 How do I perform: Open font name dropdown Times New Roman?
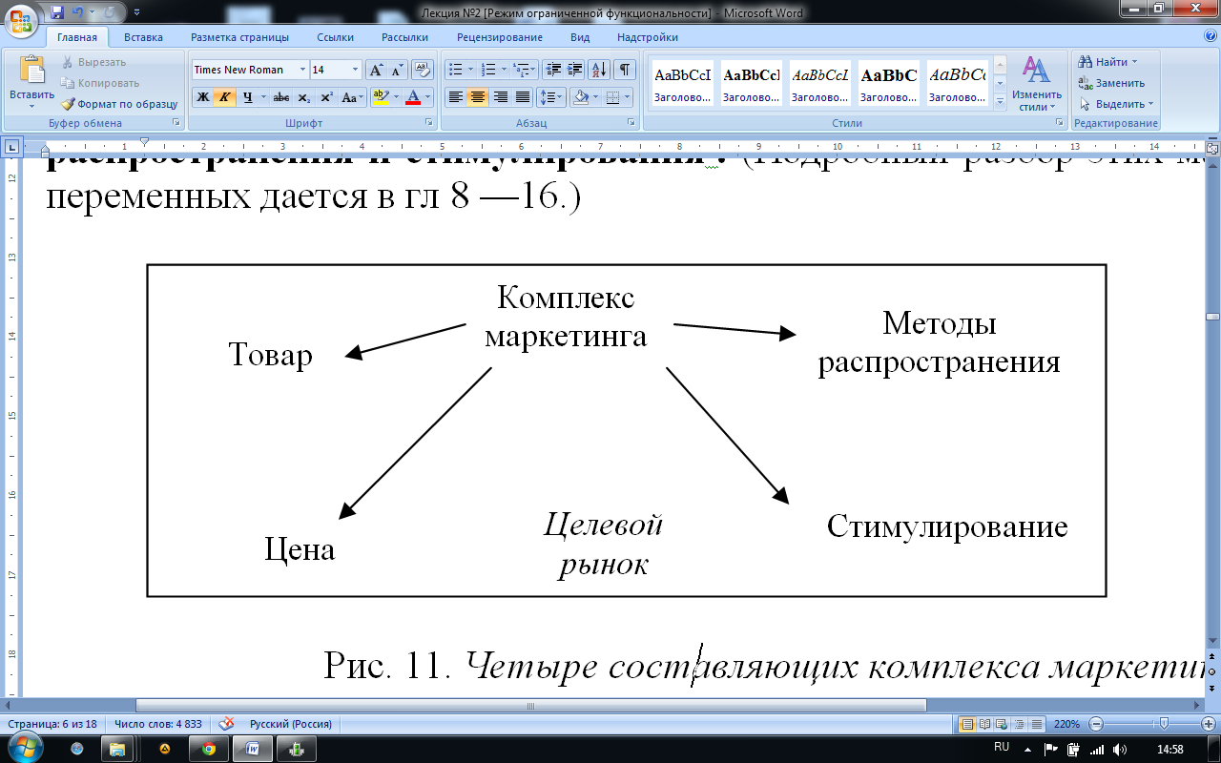point(303,70)
